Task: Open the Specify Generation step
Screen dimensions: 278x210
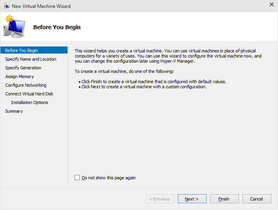Action: point(23,68)
